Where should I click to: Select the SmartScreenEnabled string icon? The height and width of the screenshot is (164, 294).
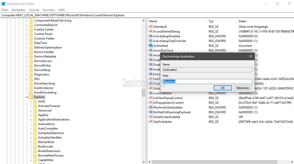[x=150, y=117]
